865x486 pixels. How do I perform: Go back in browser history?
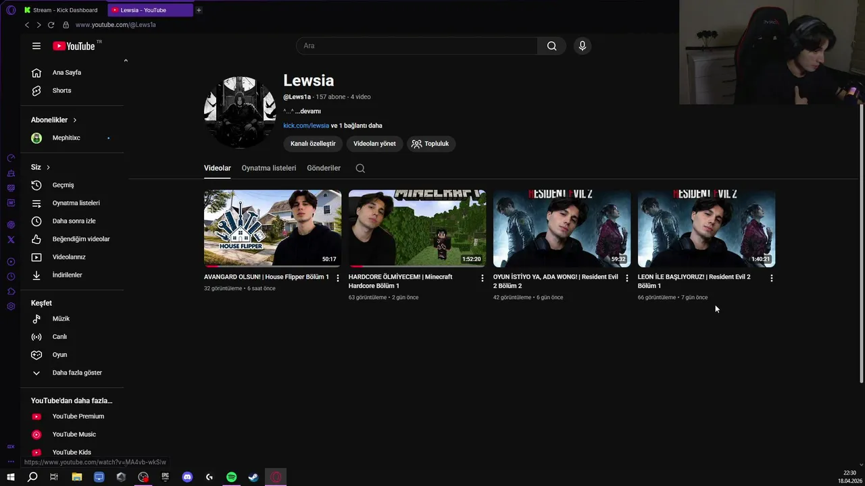[27, 25]
